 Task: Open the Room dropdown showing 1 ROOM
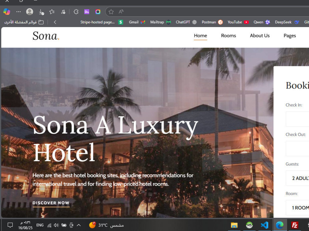[x=297, y=208]
